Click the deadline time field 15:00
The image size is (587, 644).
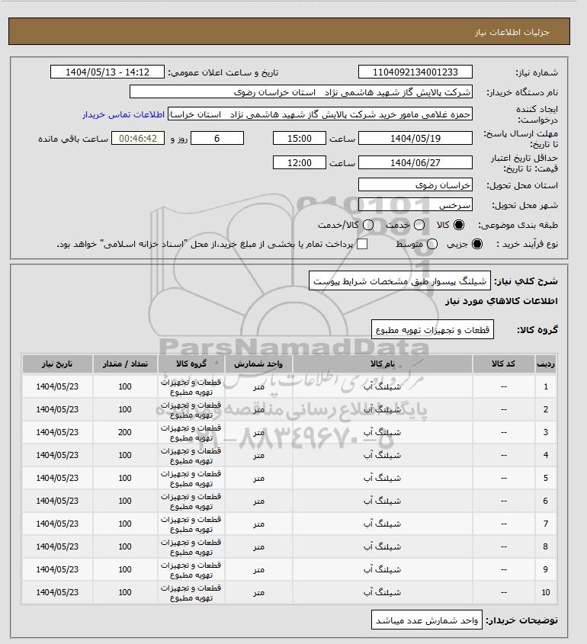click(x=300, y=138)
